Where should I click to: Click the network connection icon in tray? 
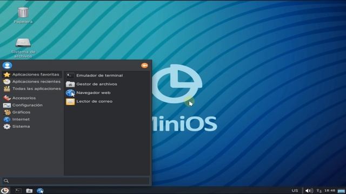click(x=319, y=190)
